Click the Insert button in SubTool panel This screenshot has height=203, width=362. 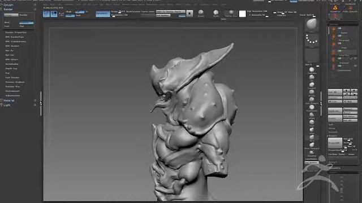point(350,113)
